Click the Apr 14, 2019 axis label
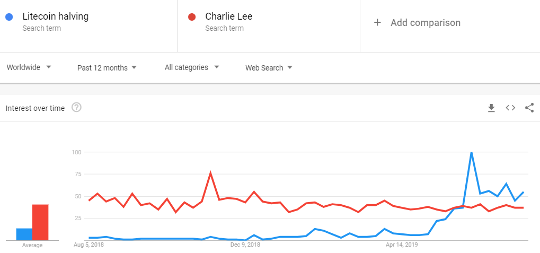This screenshot has height=253, width=540. (401, 245)
